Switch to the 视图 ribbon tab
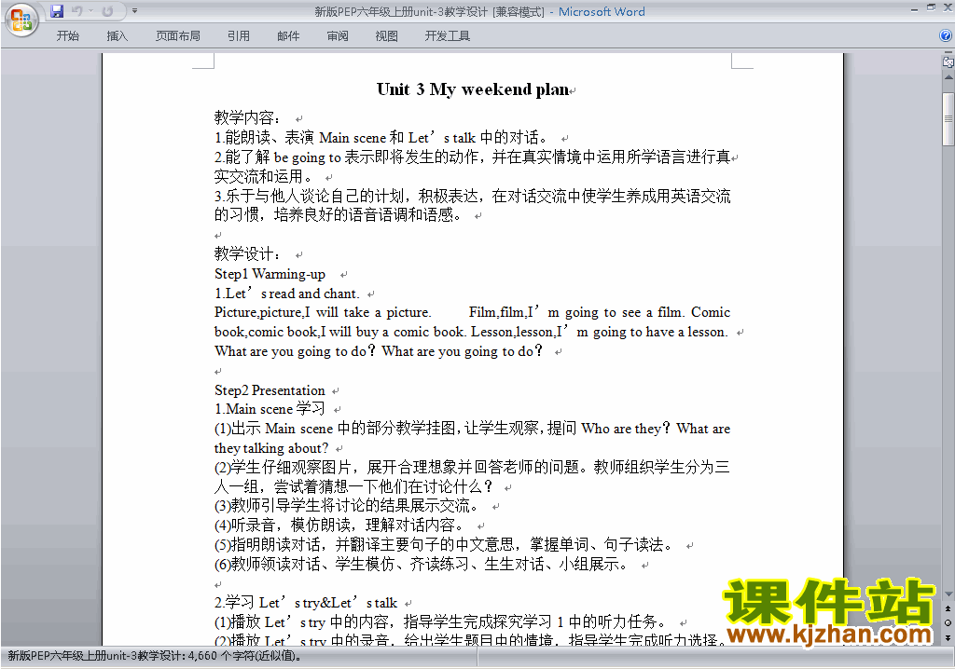Screen dimensions: 955x669 [387, 36]
